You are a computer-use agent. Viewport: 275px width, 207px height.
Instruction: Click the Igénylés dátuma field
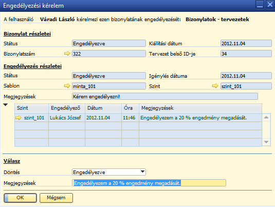pyautogui.click(x=246, y=76)
